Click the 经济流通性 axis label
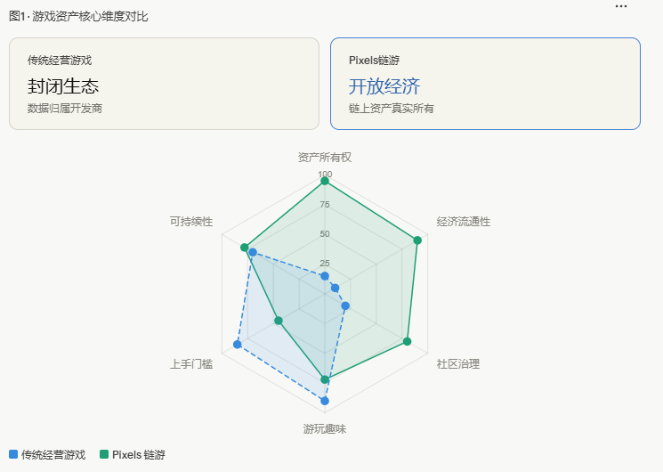This screenshot has height=472, width=663. (x=464, y=222)
